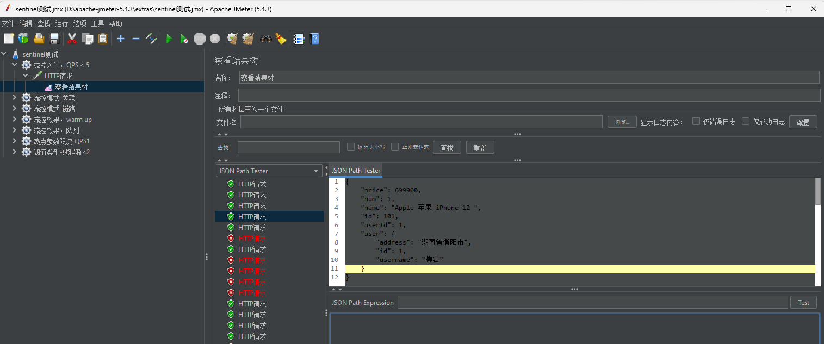Select the sentinel测试 flask icon in tree

tap(16, 54)
